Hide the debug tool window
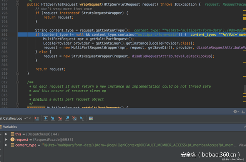The image size is (246, 162). (243, 112)
